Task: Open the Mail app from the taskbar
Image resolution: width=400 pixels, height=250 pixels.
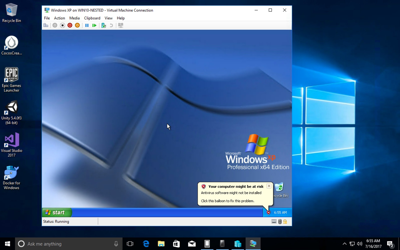Action: (x=192, y=244)
